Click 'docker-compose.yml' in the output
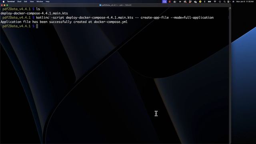256x144 pixels. click(x=111, y=22)
